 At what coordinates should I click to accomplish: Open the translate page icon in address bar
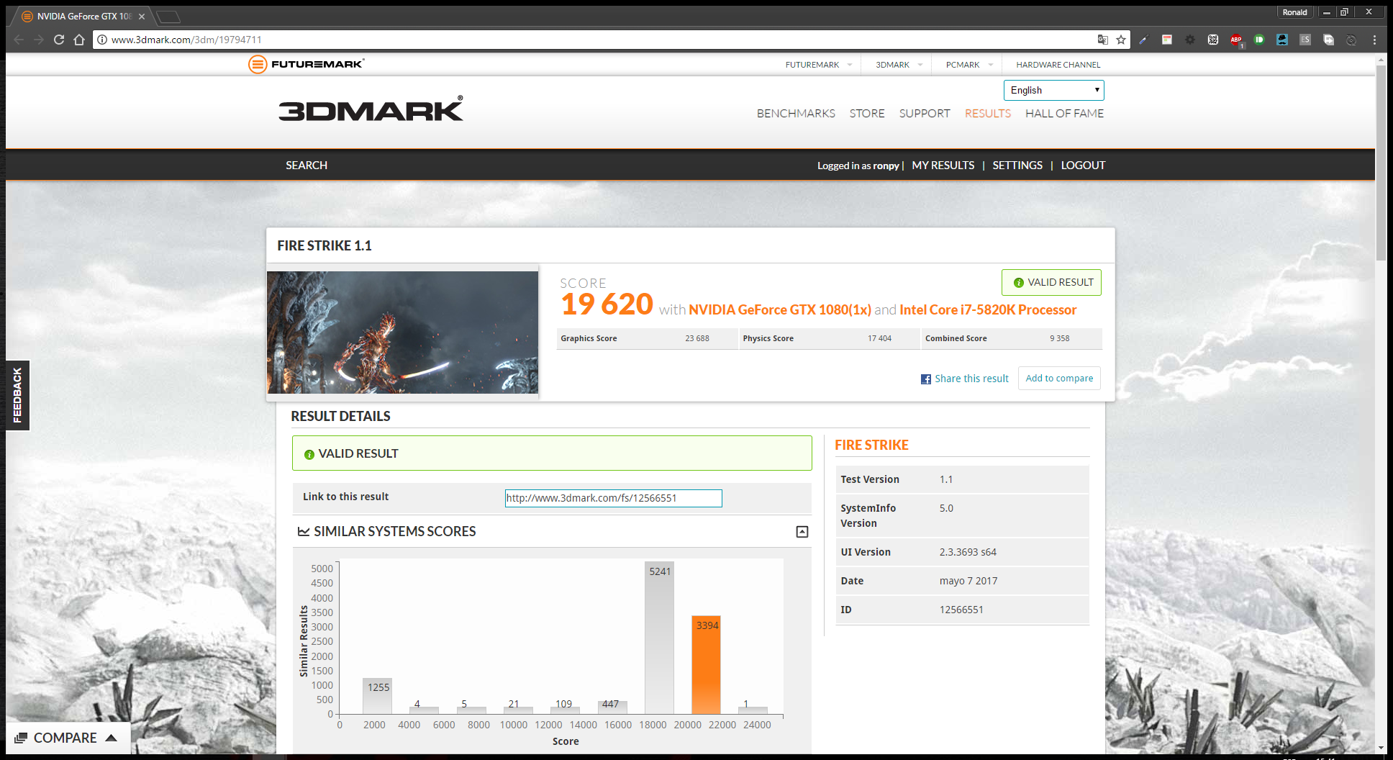point(1102,40)
